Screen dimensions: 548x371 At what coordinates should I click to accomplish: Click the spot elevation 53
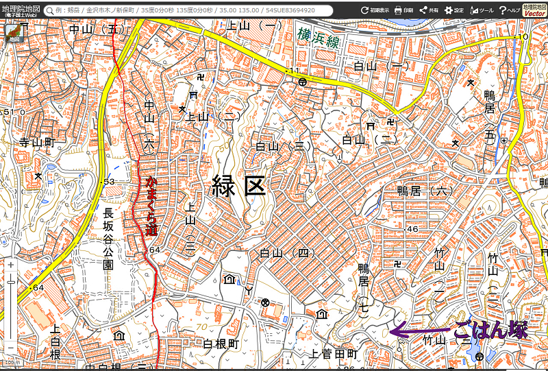tap(109, 182)
